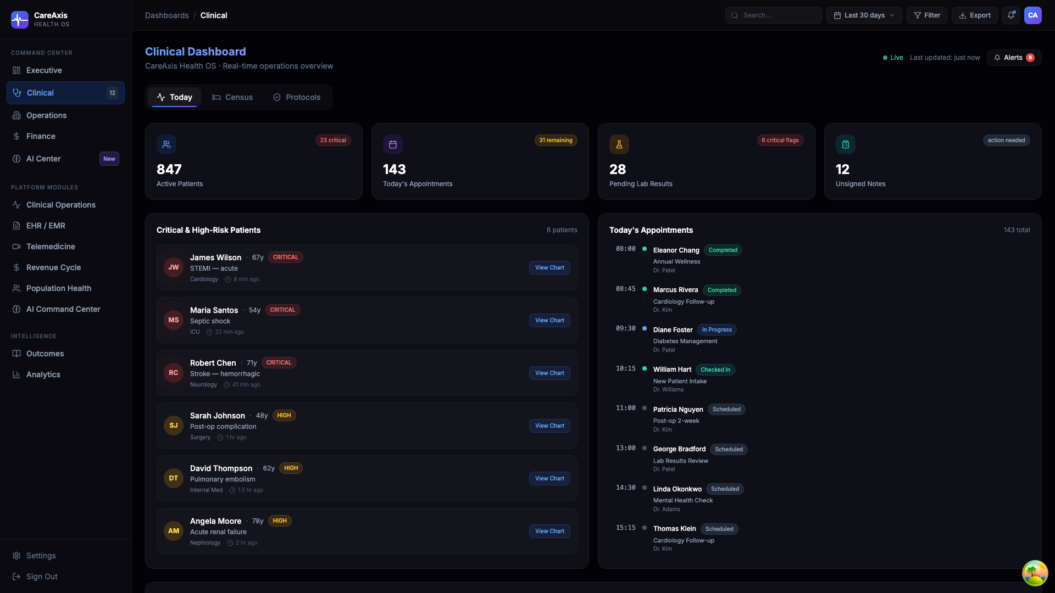Click Diane Foster In Progress status
This screenshot has width=1055, height=593.
pyautogui.click(x=717, y=330)
